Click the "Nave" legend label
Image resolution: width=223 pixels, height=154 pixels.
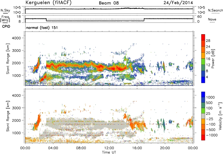pyautogui.click(x=212, y=19)
